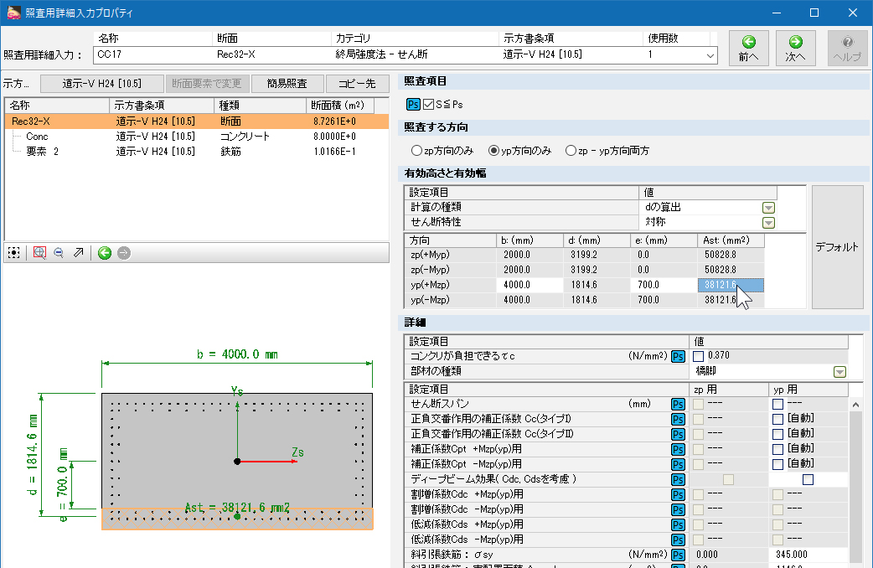
Task: Go to previous item with 前へ button
Action: click(x=749, y=49)
